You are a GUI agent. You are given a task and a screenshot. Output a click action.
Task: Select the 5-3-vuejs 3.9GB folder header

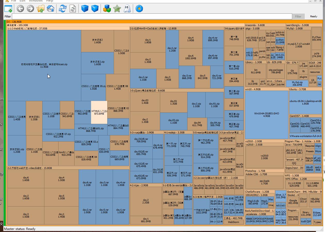(x=147, y=132)
